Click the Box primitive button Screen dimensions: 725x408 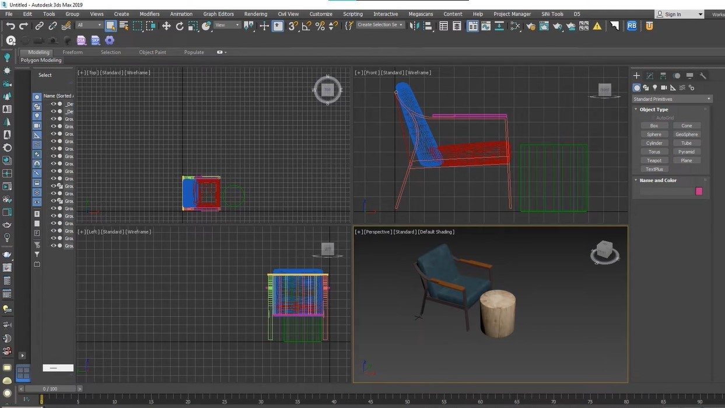[654, 126]
